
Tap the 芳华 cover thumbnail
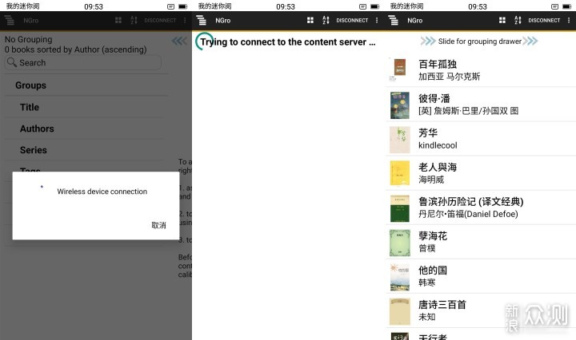[x=399, y=140]
